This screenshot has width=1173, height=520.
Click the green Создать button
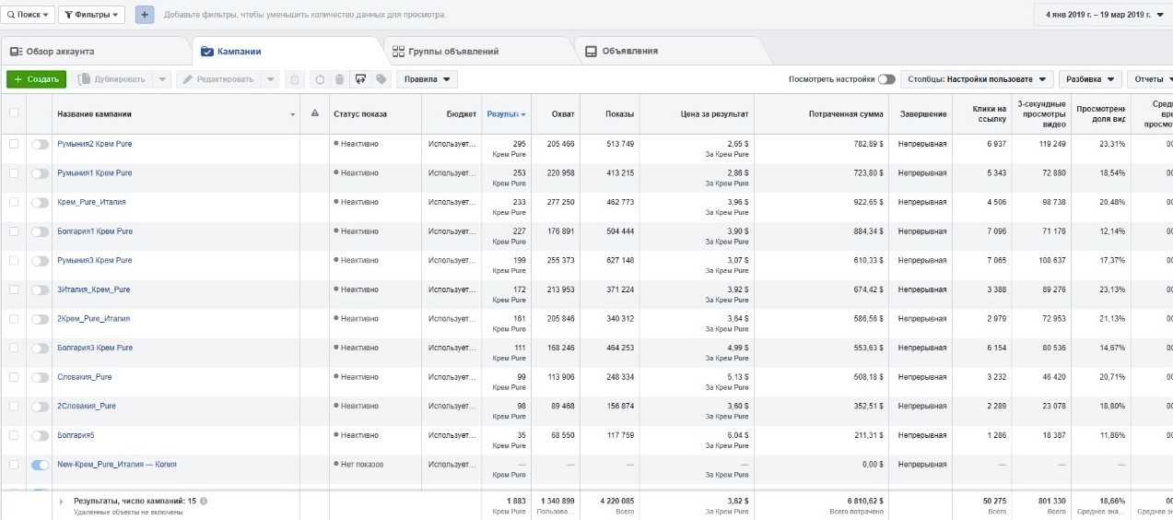pos(36,79)
